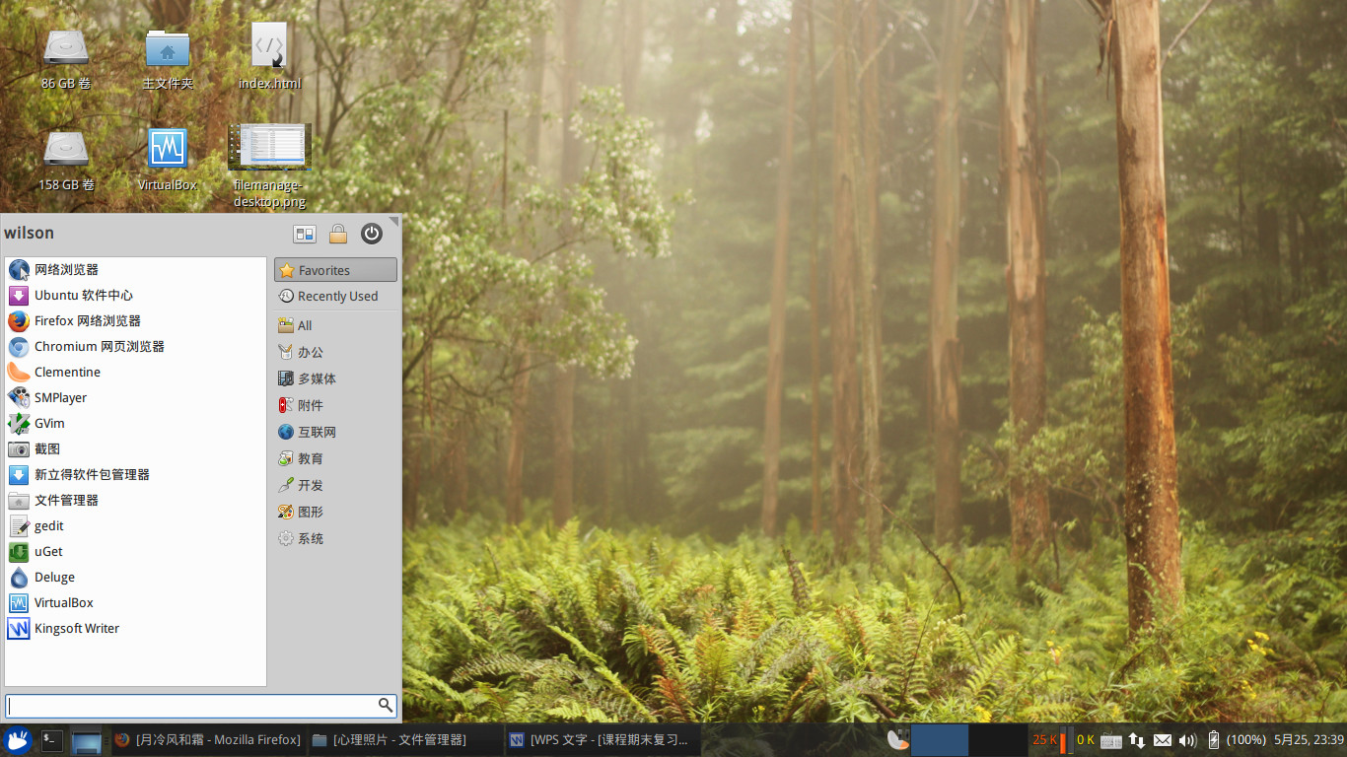Click the Whisker menu mouse icon on the panel
The width and height of the screenshot is (1347, 757).
18,739
